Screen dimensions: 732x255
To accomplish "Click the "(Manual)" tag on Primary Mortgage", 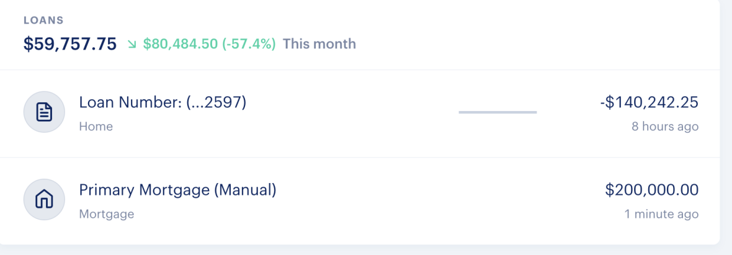I will click(x=245, y=190).
